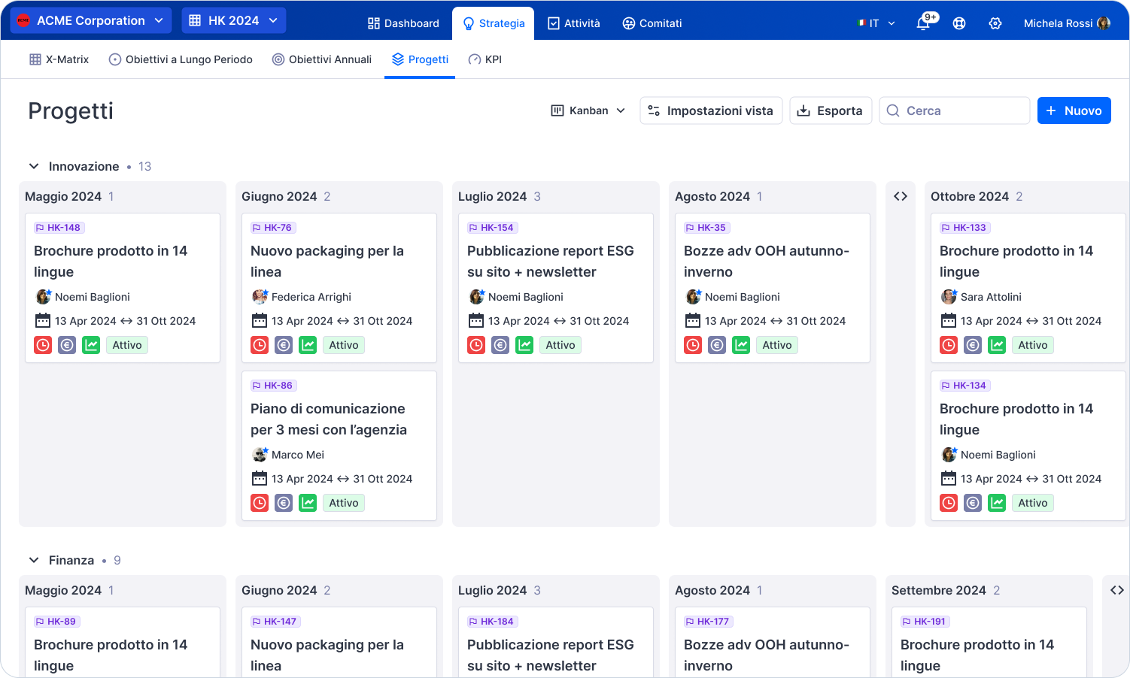This screenshot has height=678, width=1130.
Task: Click the red clock icon on HK-86
Action: (260, 503)
